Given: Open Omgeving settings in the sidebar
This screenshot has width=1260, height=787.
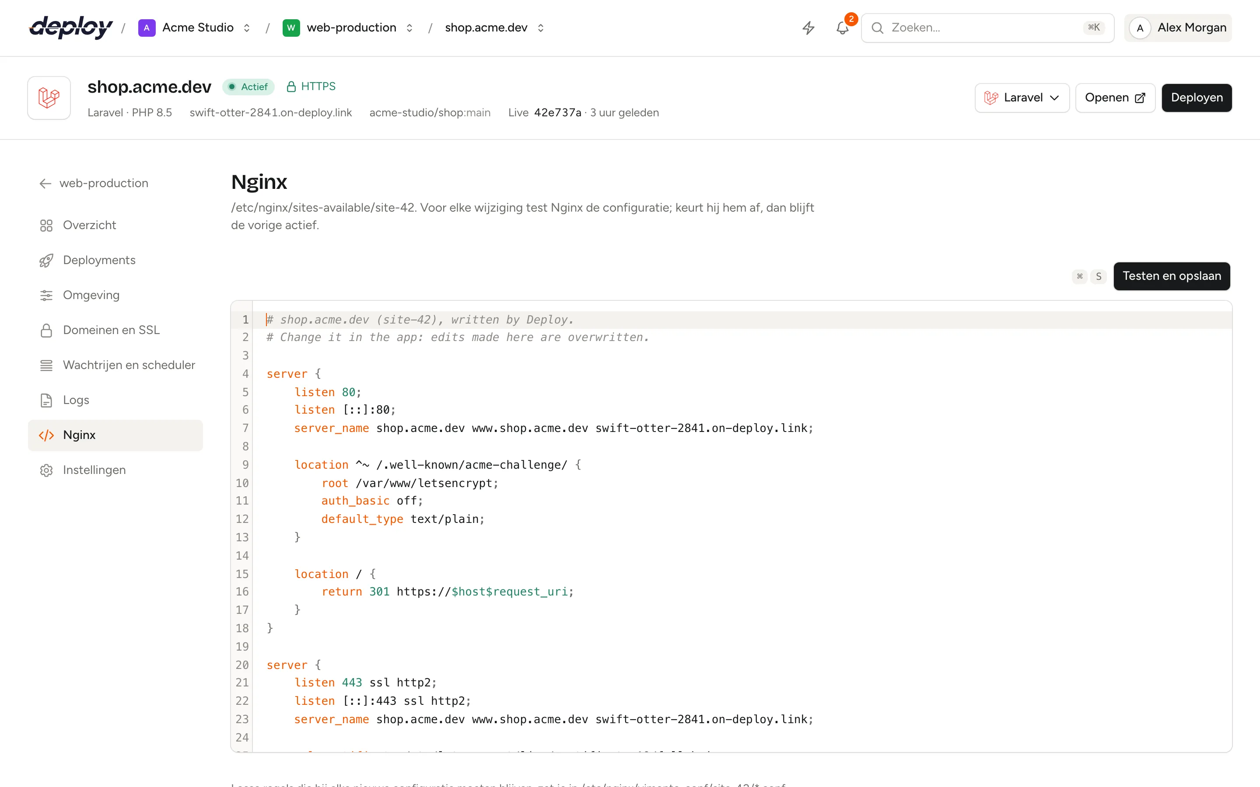Looking at the screenshot, I should point(115,295).
